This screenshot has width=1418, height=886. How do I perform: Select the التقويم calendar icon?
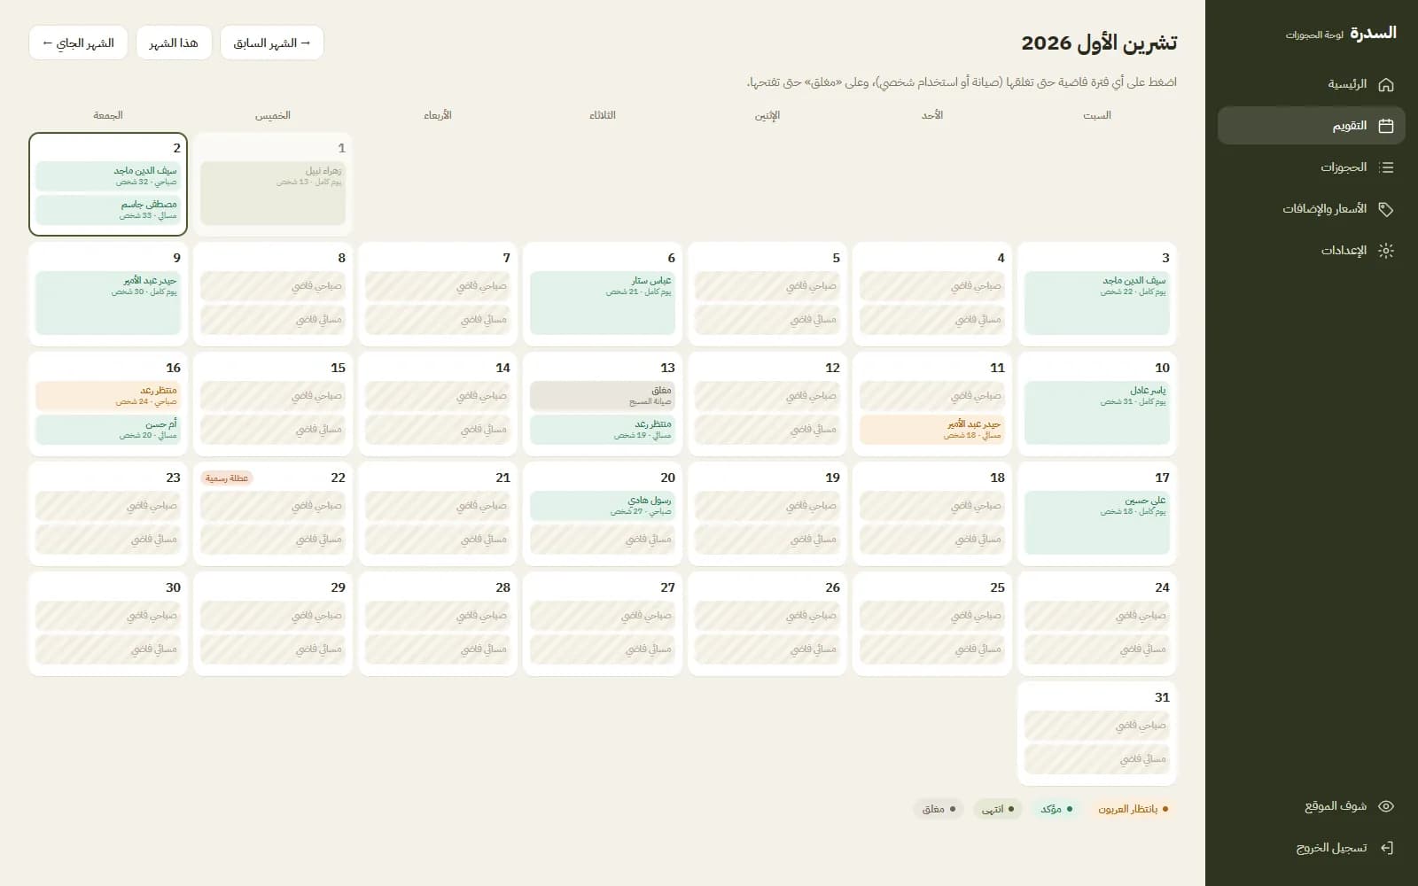(1386, 126)
